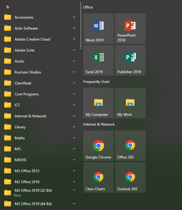Expand the ICT folder chevron

[74, 105]
